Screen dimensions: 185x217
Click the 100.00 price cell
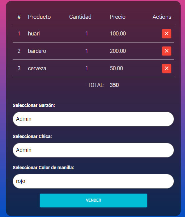(118, 34)
